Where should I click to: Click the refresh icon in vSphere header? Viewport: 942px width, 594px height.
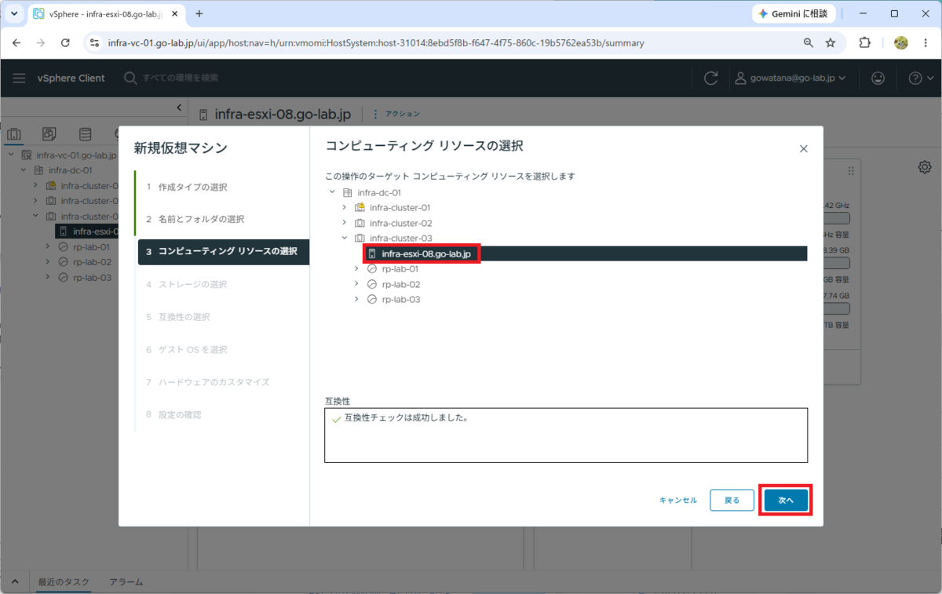click(711, 78)
